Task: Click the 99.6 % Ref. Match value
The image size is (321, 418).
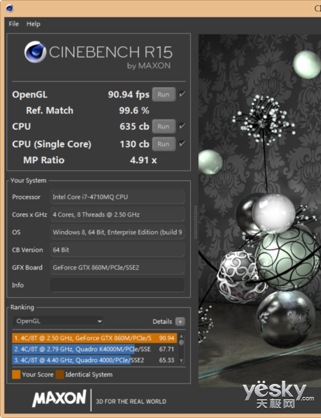Action: point(134,110)
